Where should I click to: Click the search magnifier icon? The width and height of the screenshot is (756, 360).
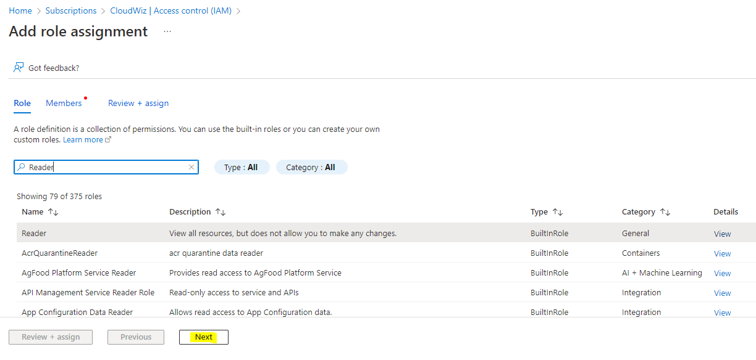[x=21, y=167]
